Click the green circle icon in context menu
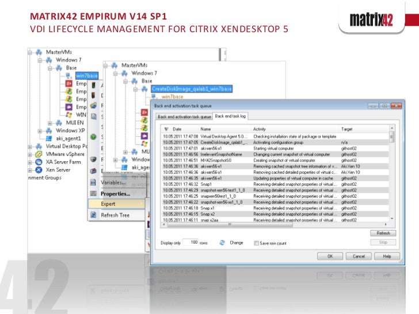This screenshot has height=314, width=419. pyautogui.click(x=93, y=137)
